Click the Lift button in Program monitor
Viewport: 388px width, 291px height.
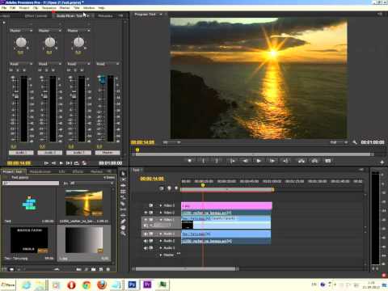click(302, 161)
